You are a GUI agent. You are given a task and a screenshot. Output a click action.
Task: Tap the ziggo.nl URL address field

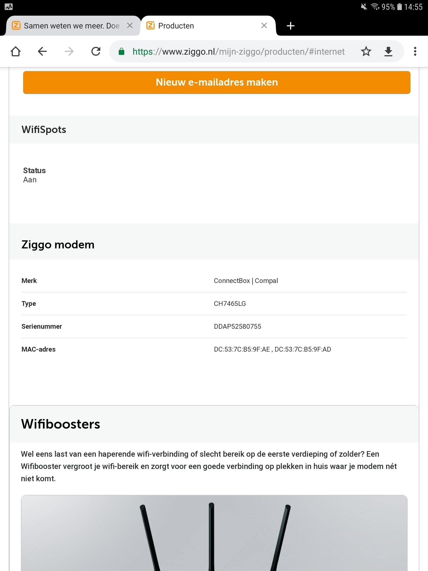[x=239, y=52]
